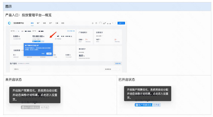
Task: Click 去设置 button in the blue popup
Action: (x=49, y=53)
